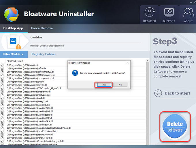This screenshot has height=148, width=196.
Task: Toggle checkbox for cbfs.cab
Action: pos(2,69)
